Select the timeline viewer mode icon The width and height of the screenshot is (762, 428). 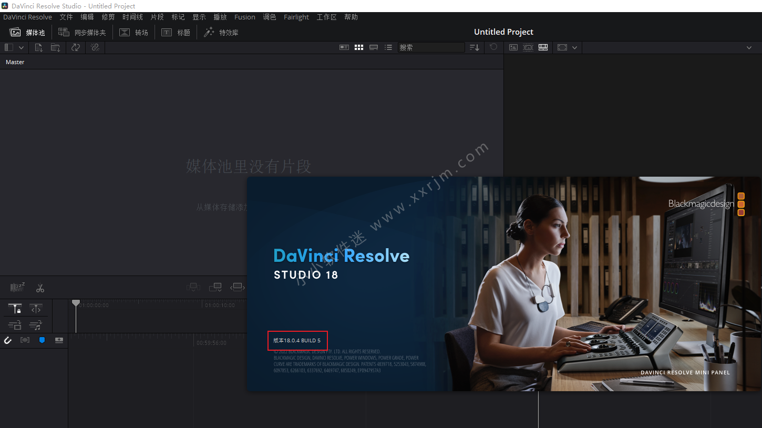[543, 47]
